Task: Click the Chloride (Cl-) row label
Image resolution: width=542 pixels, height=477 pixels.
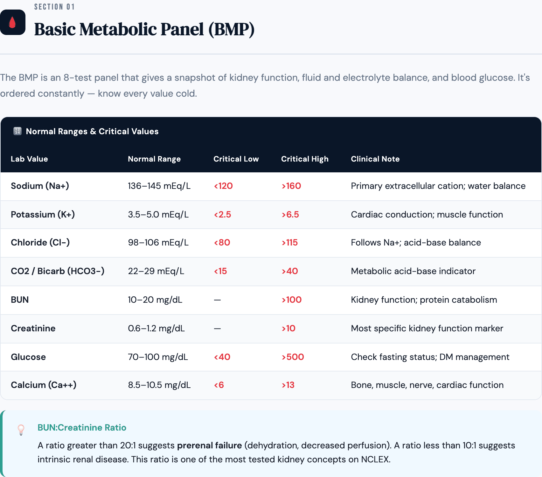Action: coord(40,243)
